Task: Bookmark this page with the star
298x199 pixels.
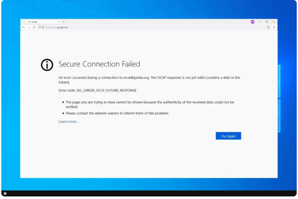Action: click(269, 27)
